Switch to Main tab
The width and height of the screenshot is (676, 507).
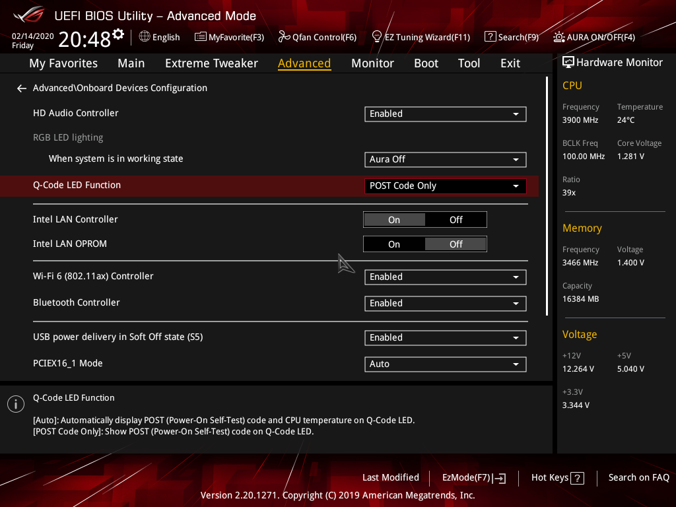click(x=131, y=63)
